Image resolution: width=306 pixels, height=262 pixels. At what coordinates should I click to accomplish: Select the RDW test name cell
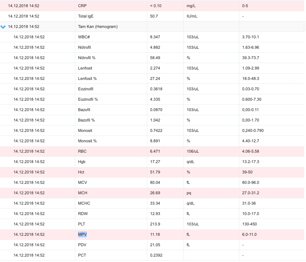(111, 214)
